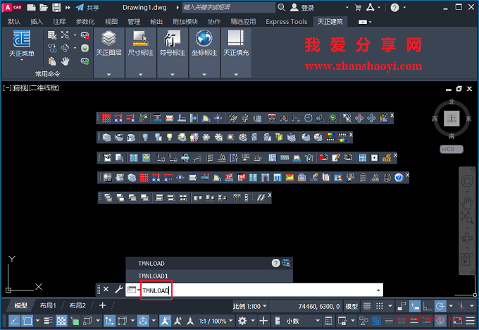The height and width of the screenshot is (330, 479).
Task: Click the save disk icon in title bar
Action: (x=56, y=7)
